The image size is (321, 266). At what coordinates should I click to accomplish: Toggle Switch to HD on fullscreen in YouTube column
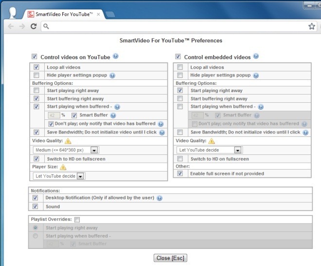tap(36, 159)
